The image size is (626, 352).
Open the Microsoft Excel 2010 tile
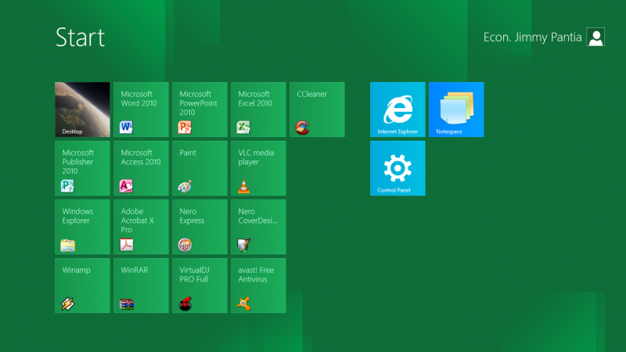[x=258, y=110]
